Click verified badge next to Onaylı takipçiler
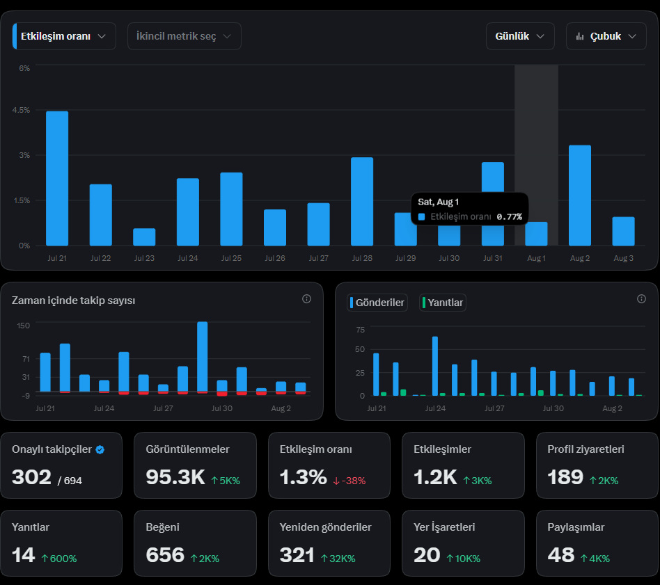660x585 pixels. tap(100, 449)
